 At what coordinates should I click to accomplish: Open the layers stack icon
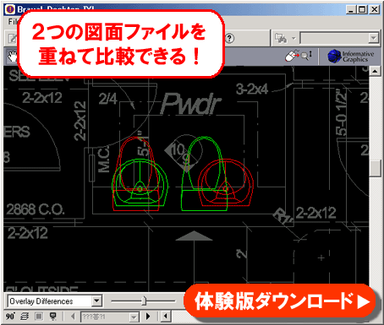point(25,317)
